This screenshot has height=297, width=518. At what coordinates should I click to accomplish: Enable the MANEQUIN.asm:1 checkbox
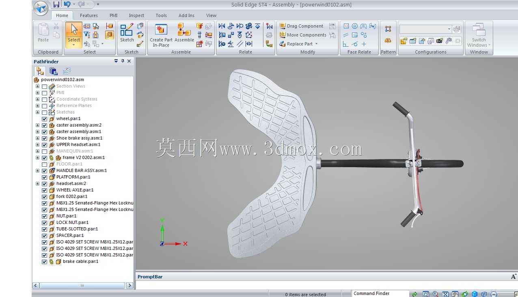tap(45, 151)
